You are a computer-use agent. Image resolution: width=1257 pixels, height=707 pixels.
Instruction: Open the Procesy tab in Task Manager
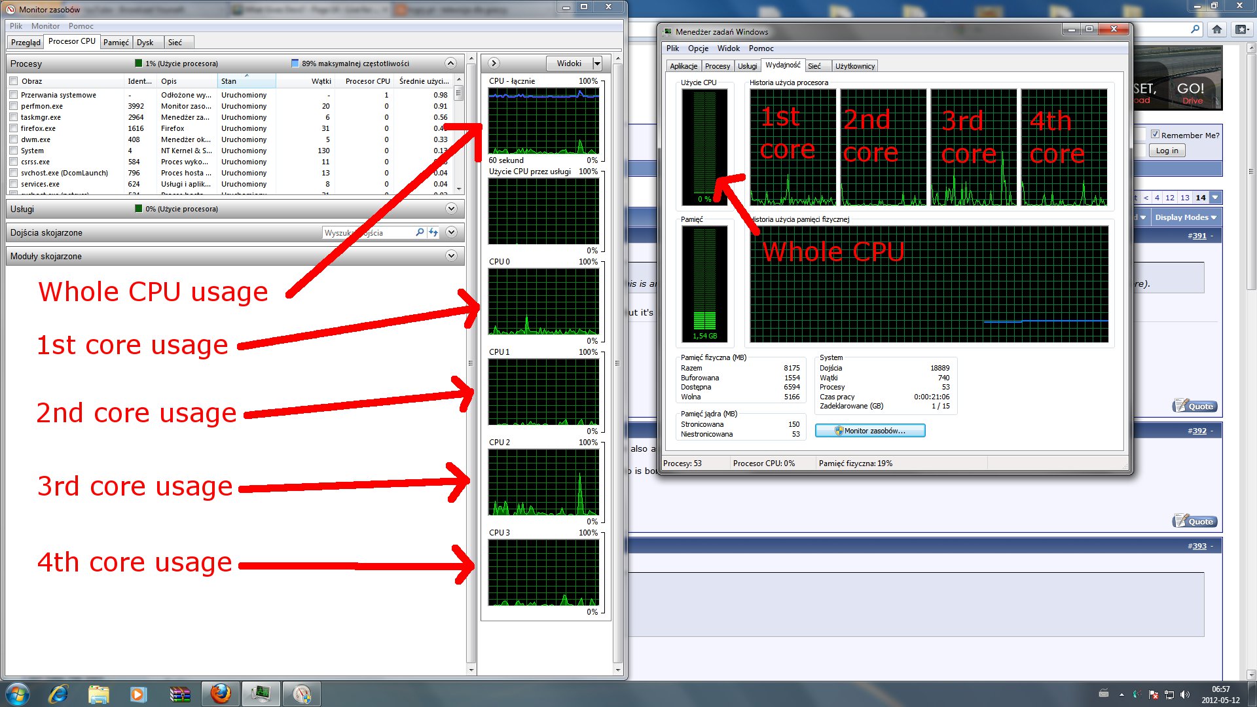click(717, 66)
